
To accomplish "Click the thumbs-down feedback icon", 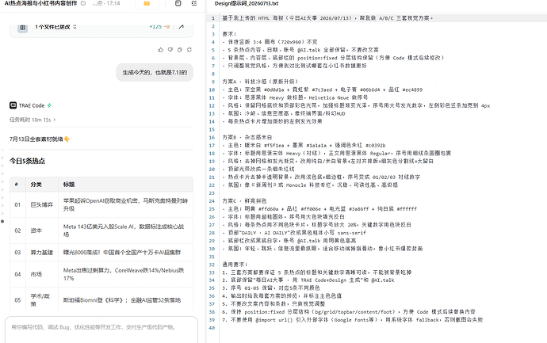I will (x=170, y=50).
